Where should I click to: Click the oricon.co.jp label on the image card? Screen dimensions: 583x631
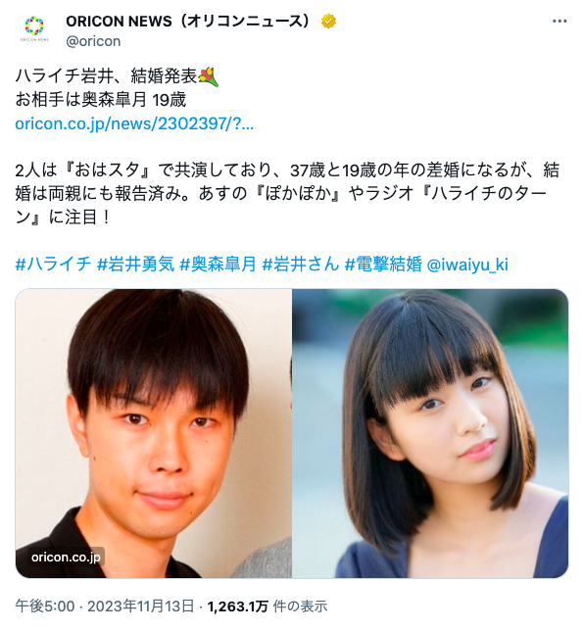(x=66, y=557)
